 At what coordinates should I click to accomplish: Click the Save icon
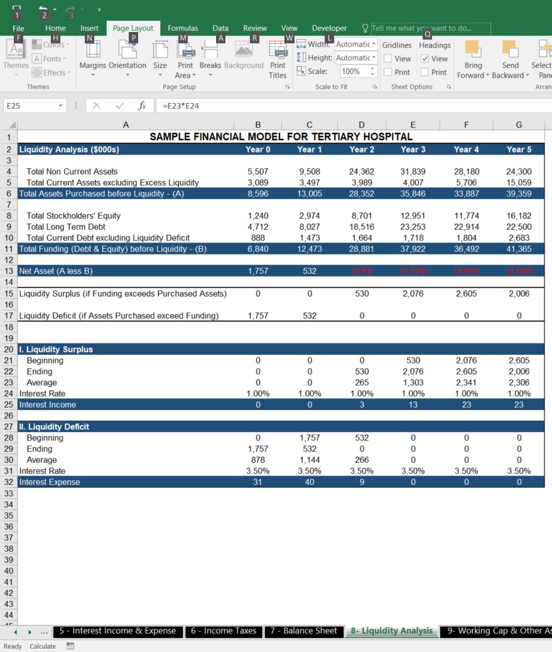(16, 11)
